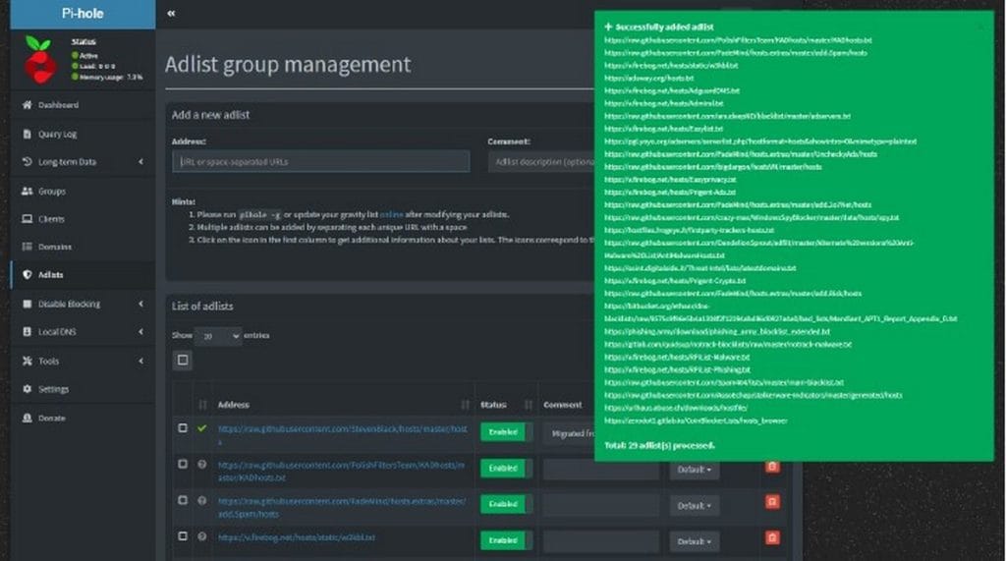Check the w3kbl.txt adlist row checkbox
Screen dimensions: 1006x561
coord(183,536)
